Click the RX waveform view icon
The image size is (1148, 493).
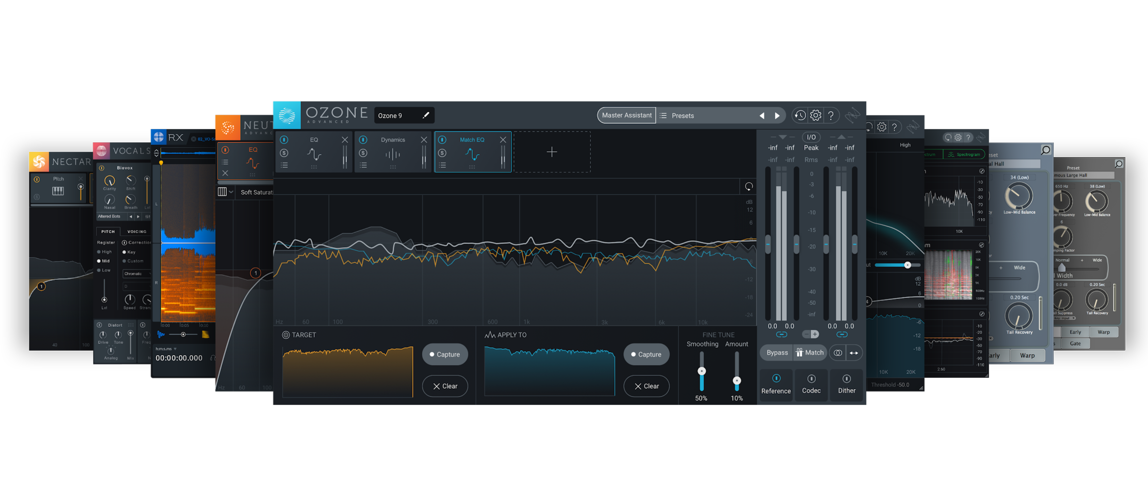161,334
